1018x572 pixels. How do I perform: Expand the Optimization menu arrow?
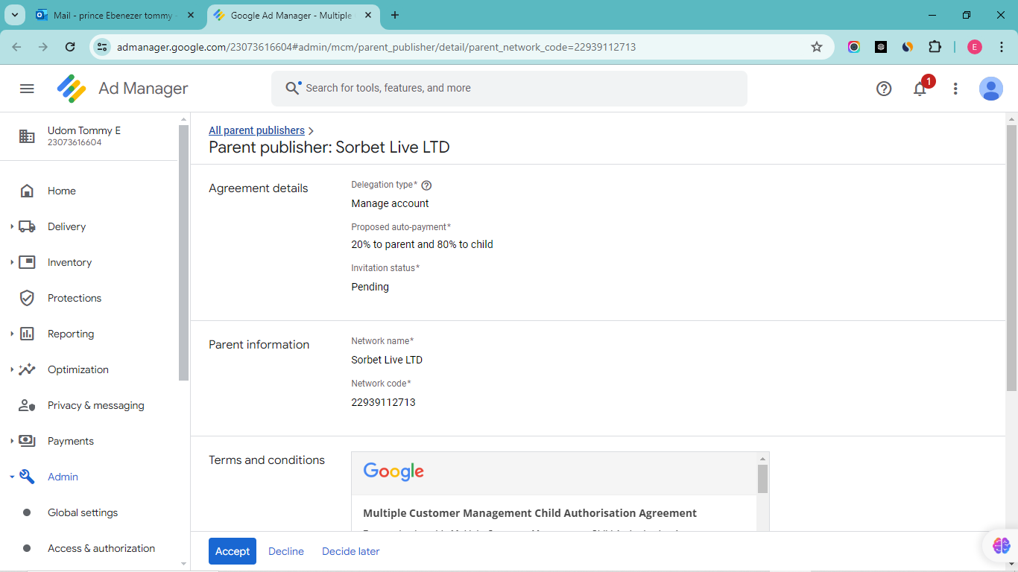(x=12, y=369)
